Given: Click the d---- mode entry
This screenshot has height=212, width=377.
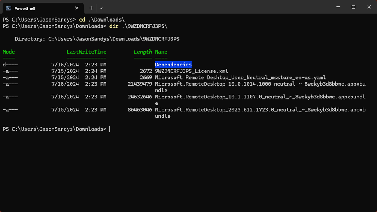Looking at the screenshot, I should point(10,65).
